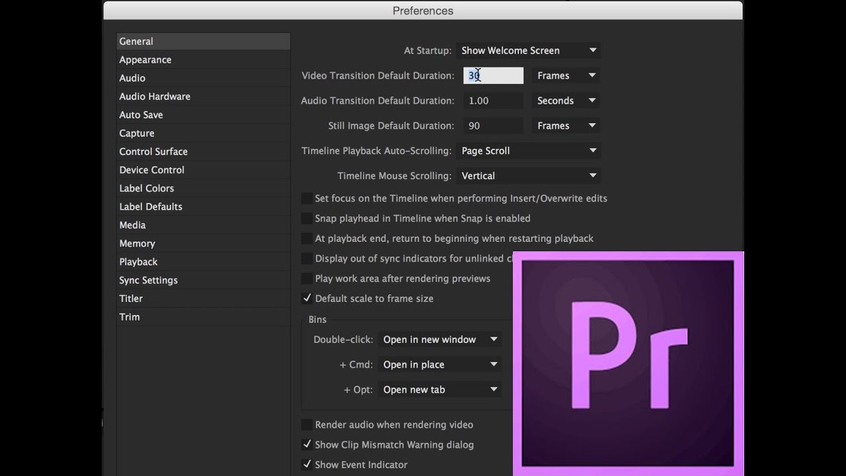Uncheck Default scale to frame size
846x476 pixels.
tap(307, 299)
